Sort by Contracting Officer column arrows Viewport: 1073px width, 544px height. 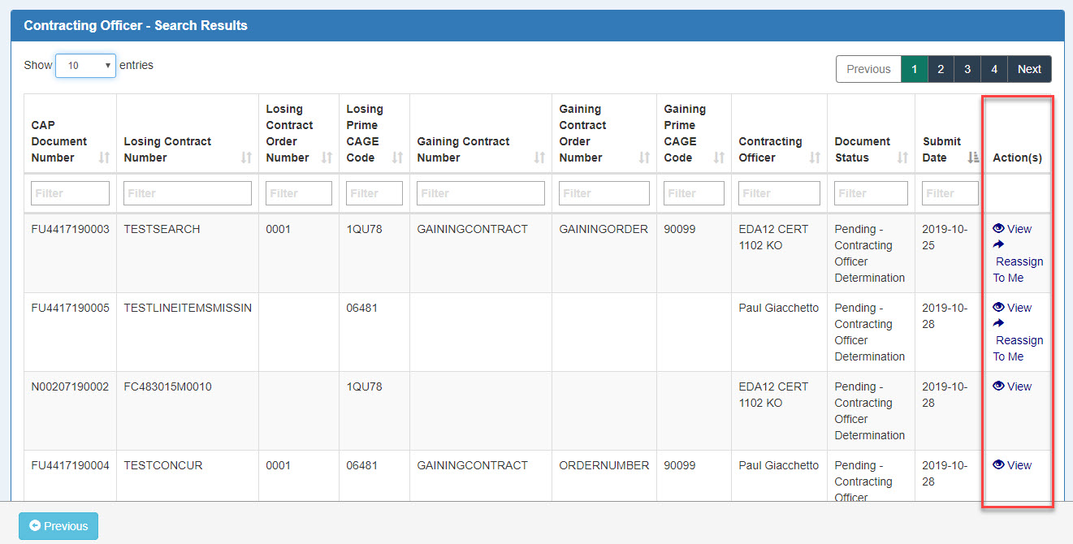coord(815,158)
